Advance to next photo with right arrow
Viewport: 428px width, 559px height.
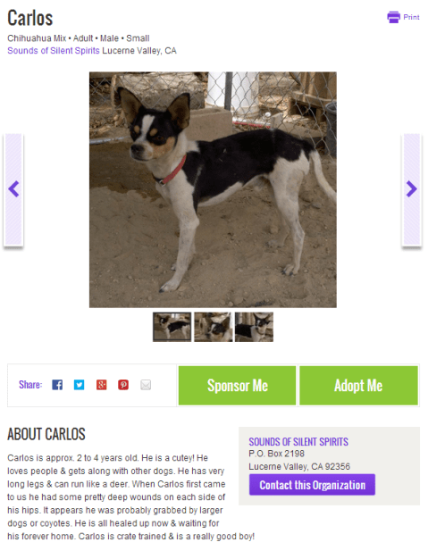click(412, 189)
